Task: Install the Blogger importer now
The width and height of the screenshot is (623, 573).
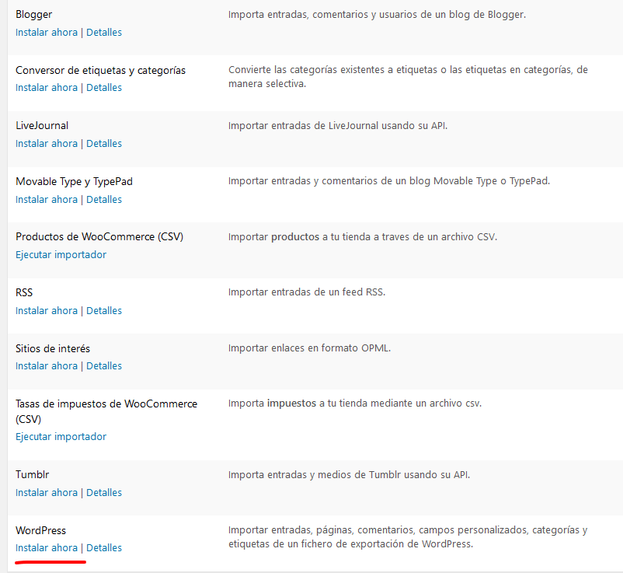Action: [47, 32]
